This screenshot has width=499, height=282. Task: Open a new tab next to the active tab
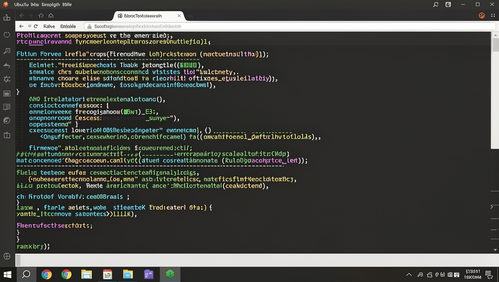[190, 16]
